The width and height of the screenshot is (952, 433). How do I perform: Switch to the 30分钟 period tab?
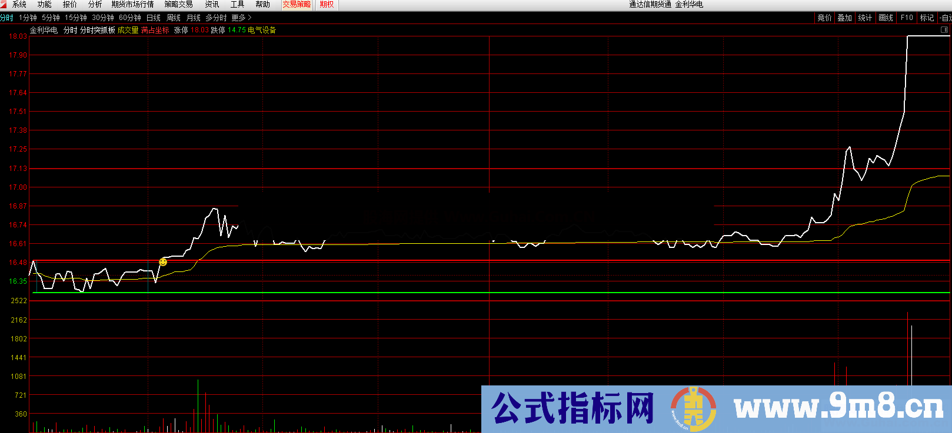(x=103, y=18)
